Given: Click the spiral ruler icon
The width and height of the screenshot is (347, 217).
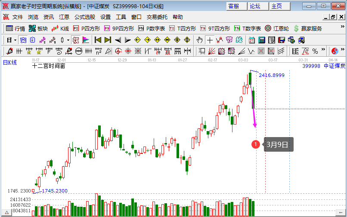Looking at the screenshot, I should pyautogui.click(x=59, y=51).
